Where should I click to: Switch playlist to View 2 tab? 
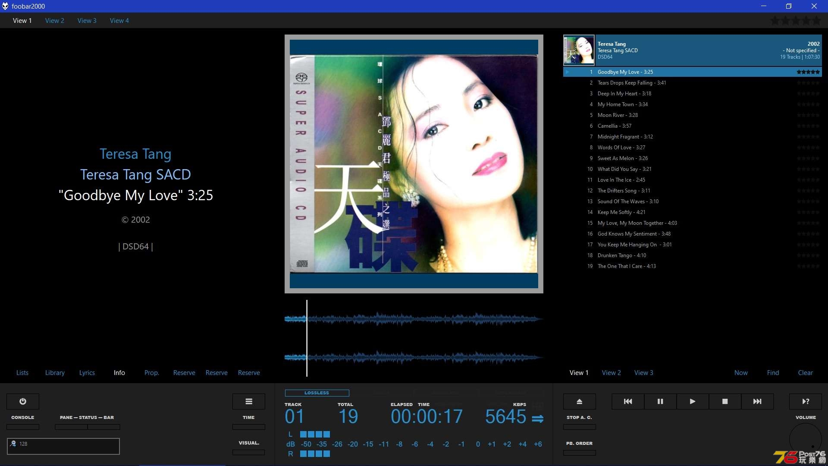tap(612, 372)
